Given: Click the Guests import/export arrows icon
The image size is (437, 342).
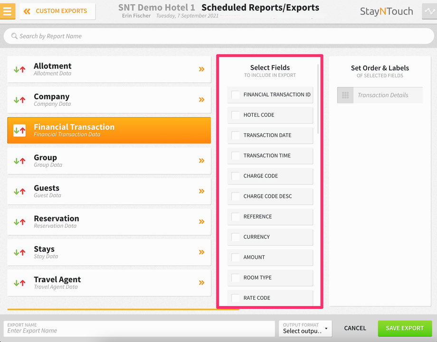Looking at the screenshot, I should tap(19, 192).
